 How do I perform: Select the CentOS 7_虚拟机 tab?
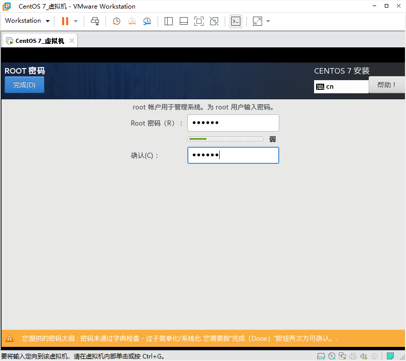pyautogui.click(x=39, y=41)
